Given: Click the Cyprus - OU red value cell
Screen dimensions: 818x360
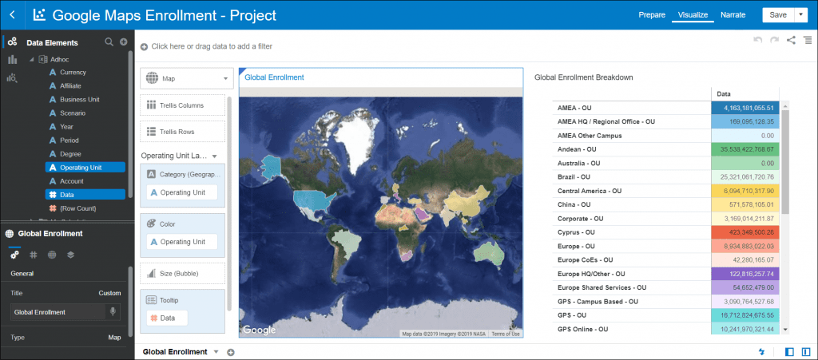Looking at the screenshot, I should (x=745, y=231).
